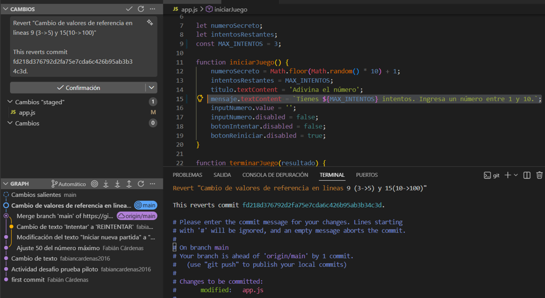Click the origin/main badge
Image resolution: width=545 pixels, height=298 pixels.
(137, 216)
